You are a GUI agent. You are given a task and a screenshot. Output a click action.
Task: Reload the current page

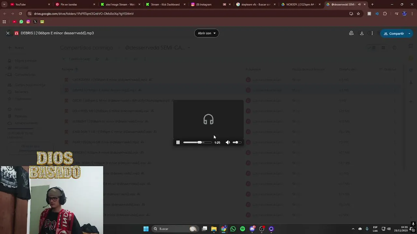pos(20,14)
